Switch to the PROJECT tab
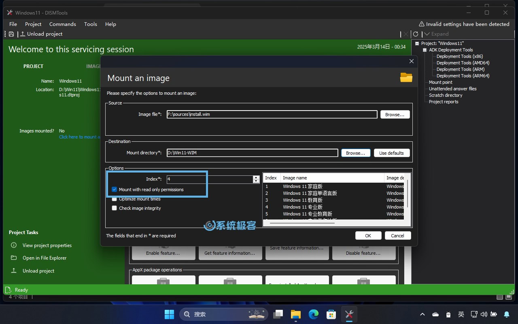This screenshot has width=518, height=324. click(x=33, y=66)
